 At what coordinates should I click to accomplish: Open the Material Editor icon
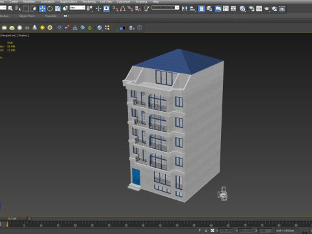[242, 8]
